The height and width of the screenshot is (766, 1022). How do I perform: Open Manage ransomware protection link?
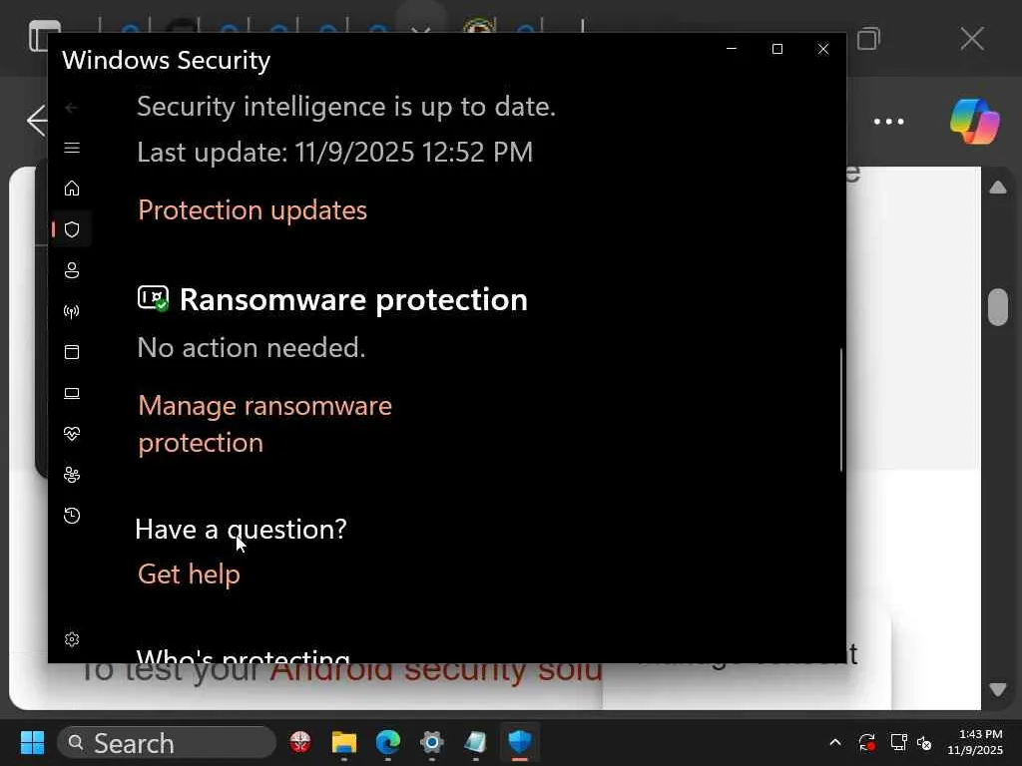coord(264,424)
